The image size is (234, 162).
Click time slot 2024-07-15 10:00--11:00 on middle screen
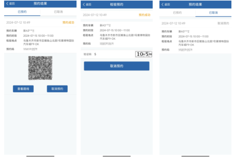tap(115, 30)
